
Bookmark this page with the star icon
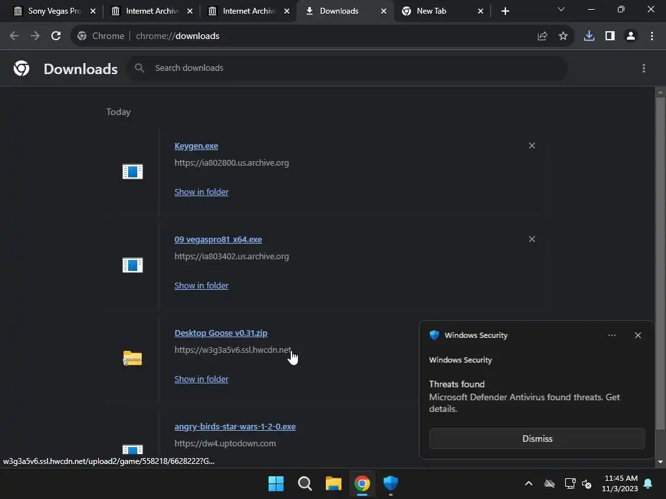(x=563, y=36)
